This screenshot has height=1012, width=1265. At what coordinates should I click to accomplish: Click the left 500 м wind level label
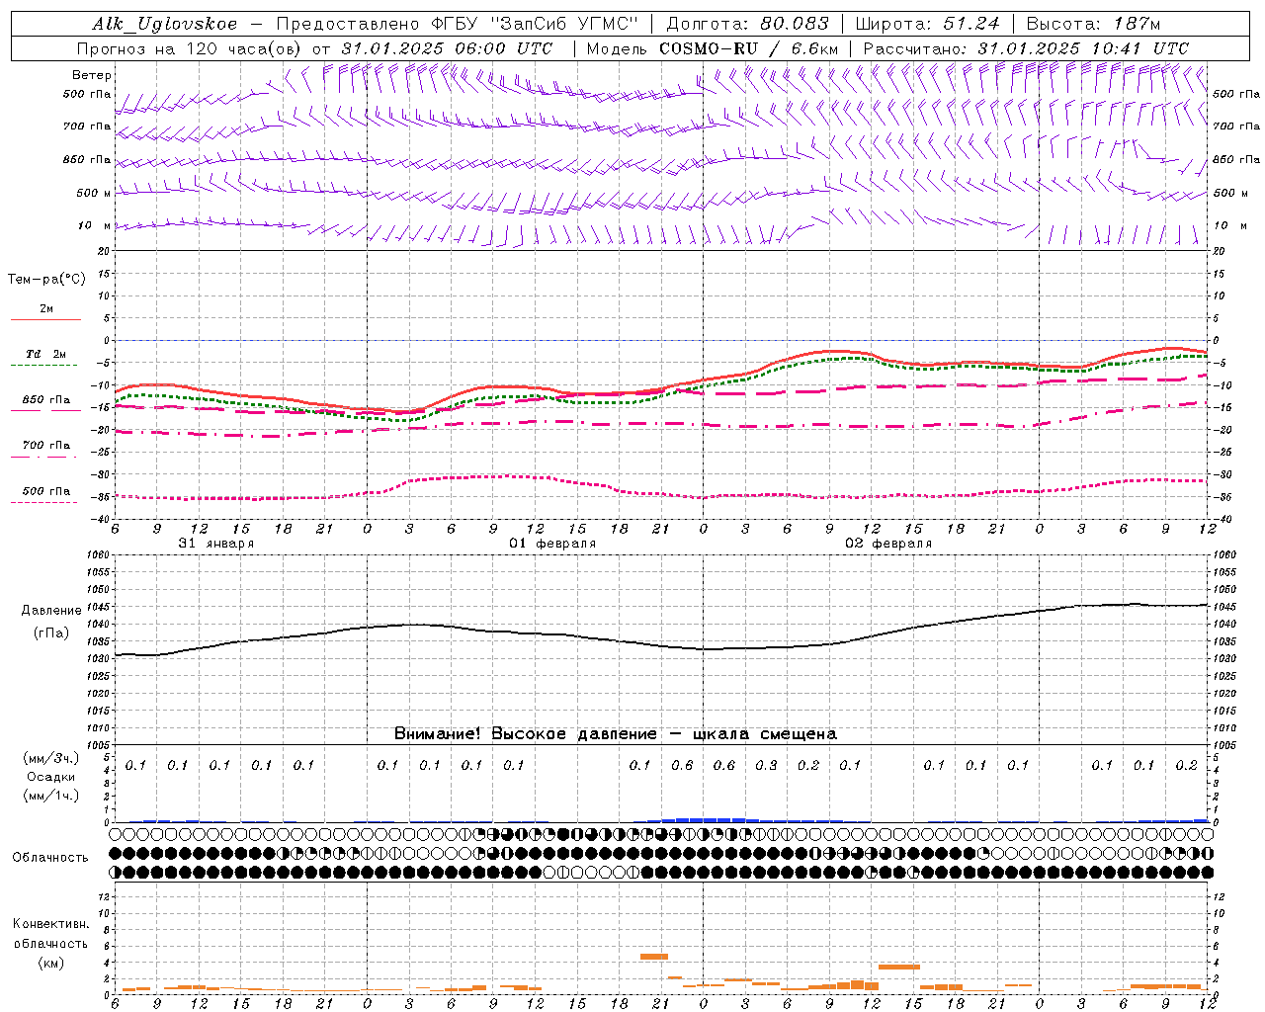94,193
